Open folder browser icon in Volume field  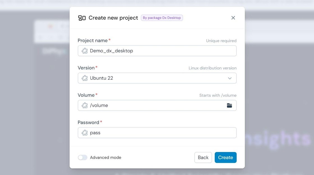pos(229,105)
